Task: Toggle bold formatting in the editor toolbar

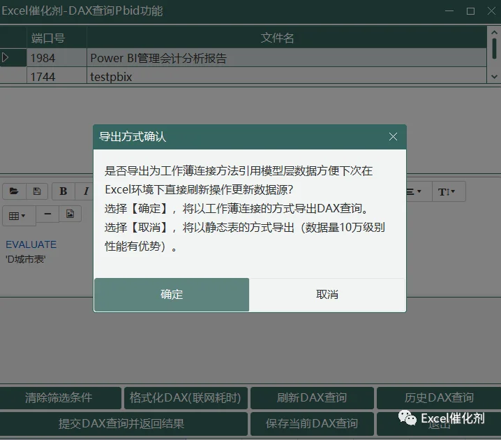Action: point(63,191)
